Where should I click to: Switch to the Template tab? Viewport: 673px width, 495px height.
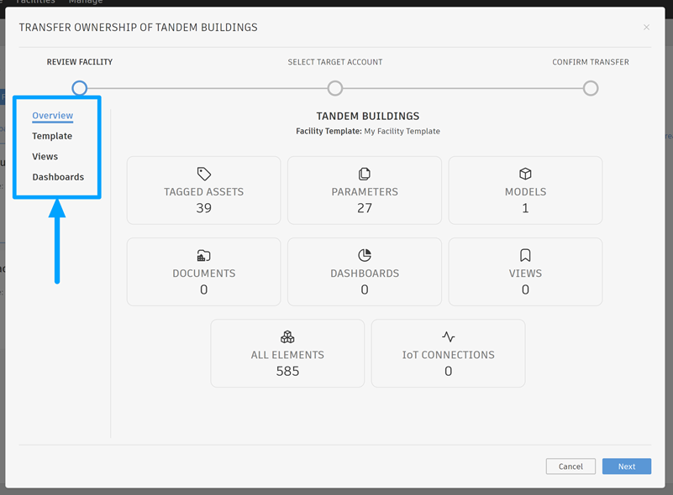click(52, 136)
